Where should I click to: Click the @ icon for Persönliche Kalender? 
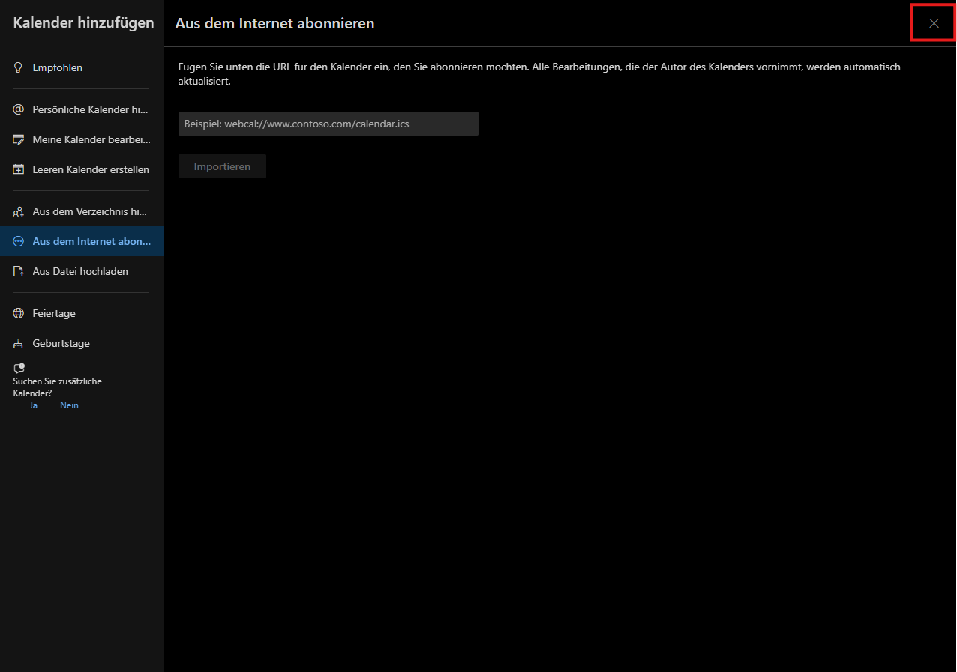tap(19, 109)
